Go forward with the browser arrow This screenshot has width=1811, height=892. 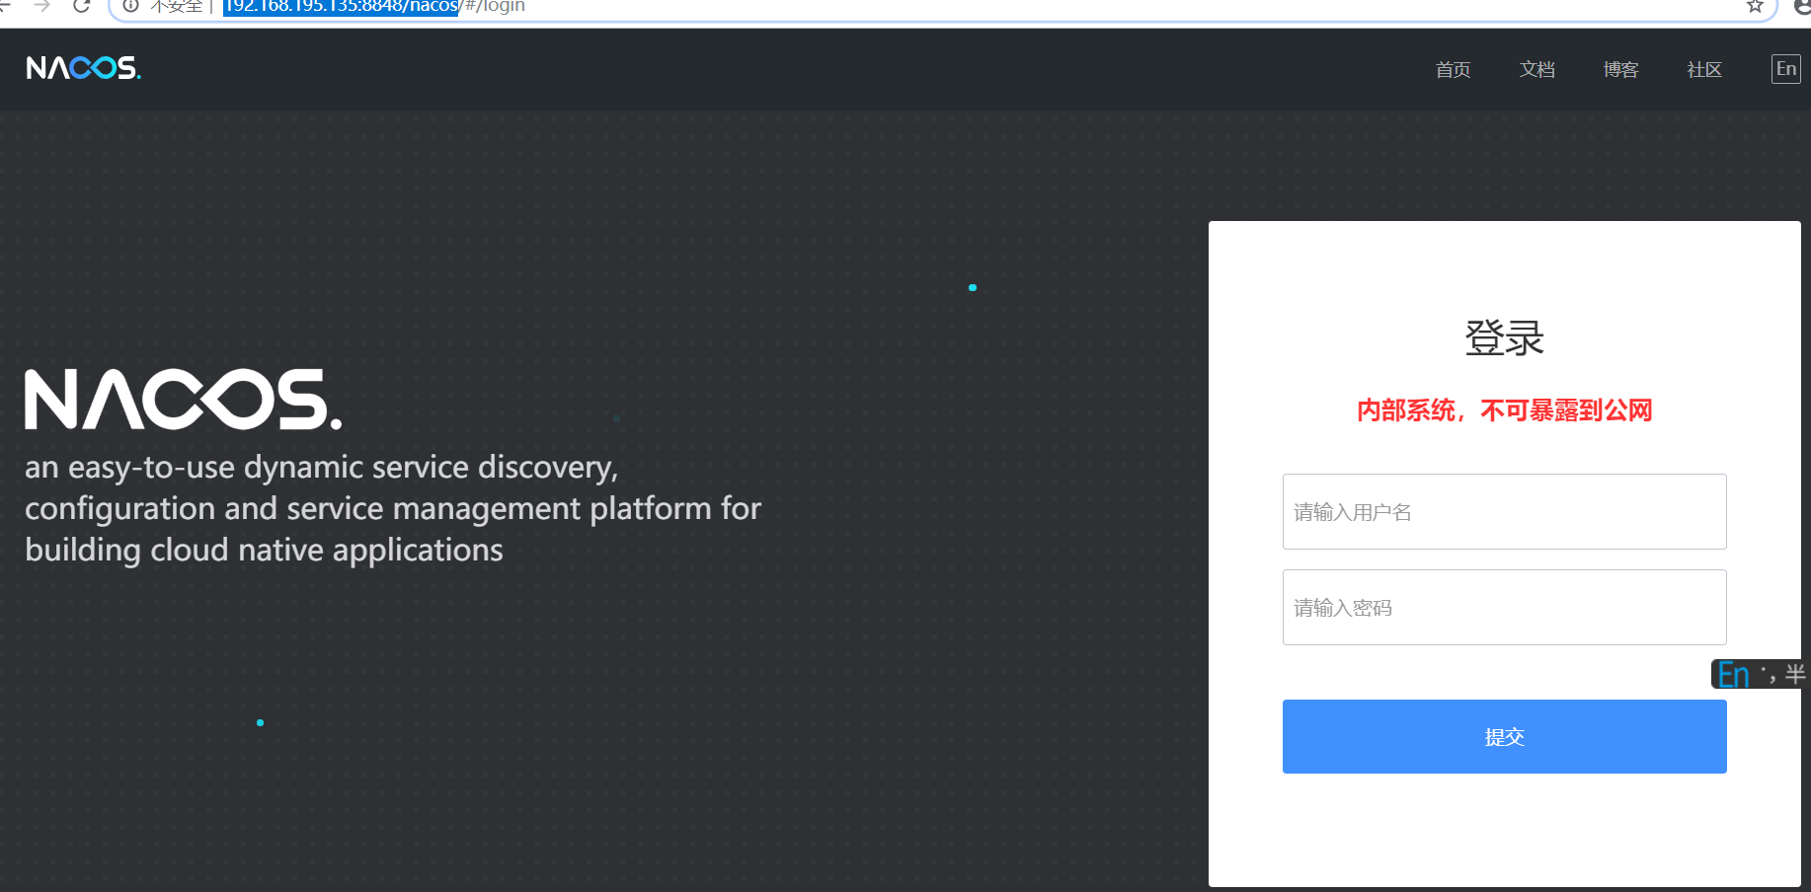tap(41, 6)
